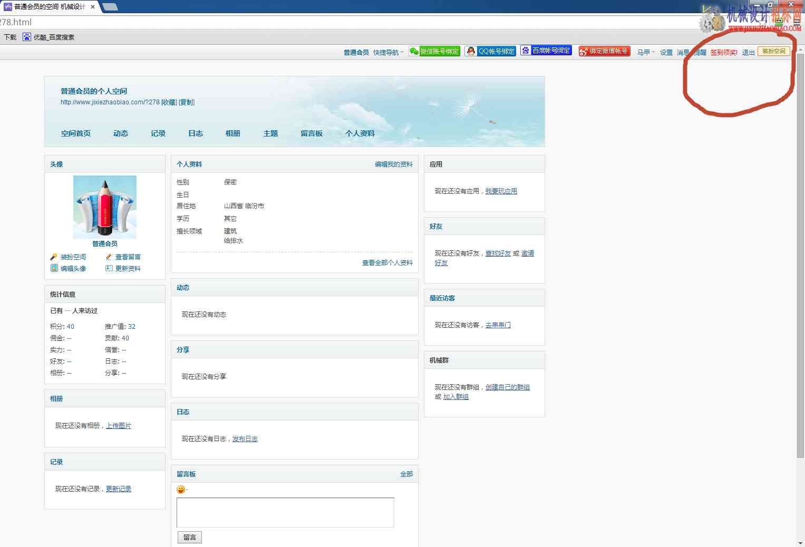Screen dimensions: 805x547
Task: Switch to the 记录 tab
Action: pos(158,133)
